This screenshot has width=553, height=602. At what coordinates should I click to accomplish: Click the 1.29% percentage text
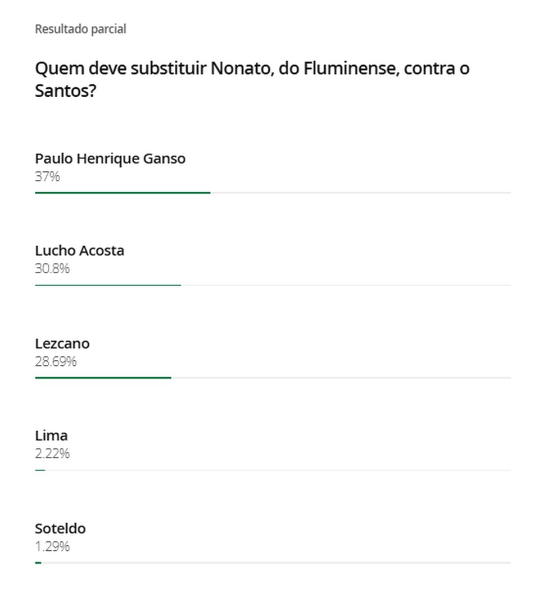[52, 546]
